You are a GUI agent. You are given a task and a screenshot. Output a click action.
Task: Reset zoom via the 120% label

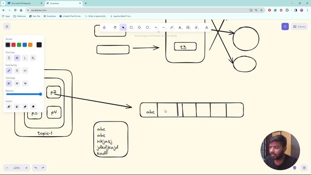click(x=17, y=168)
